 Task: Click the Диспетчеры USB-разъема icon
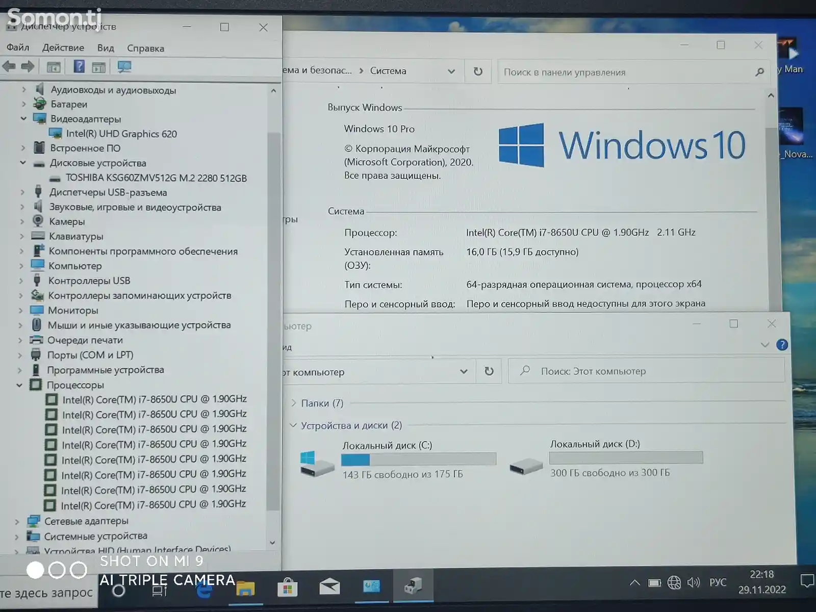[38, 192]
